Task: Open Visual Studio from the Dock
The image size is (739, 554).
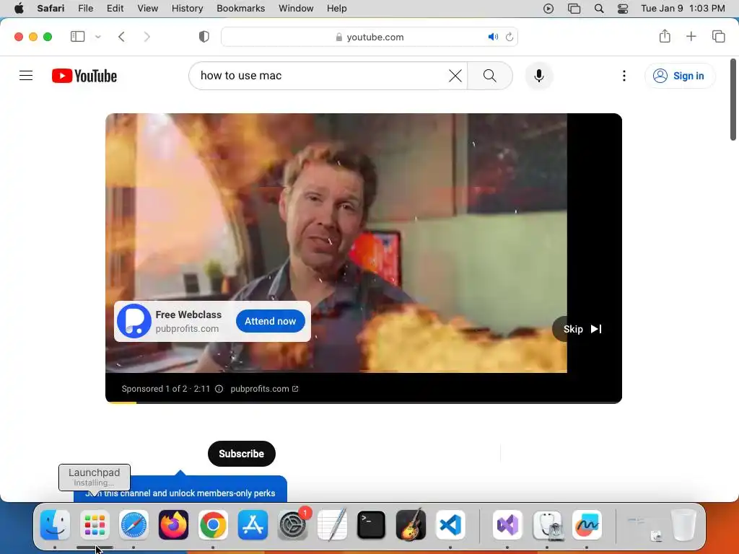Action: [x=507, y=525]
